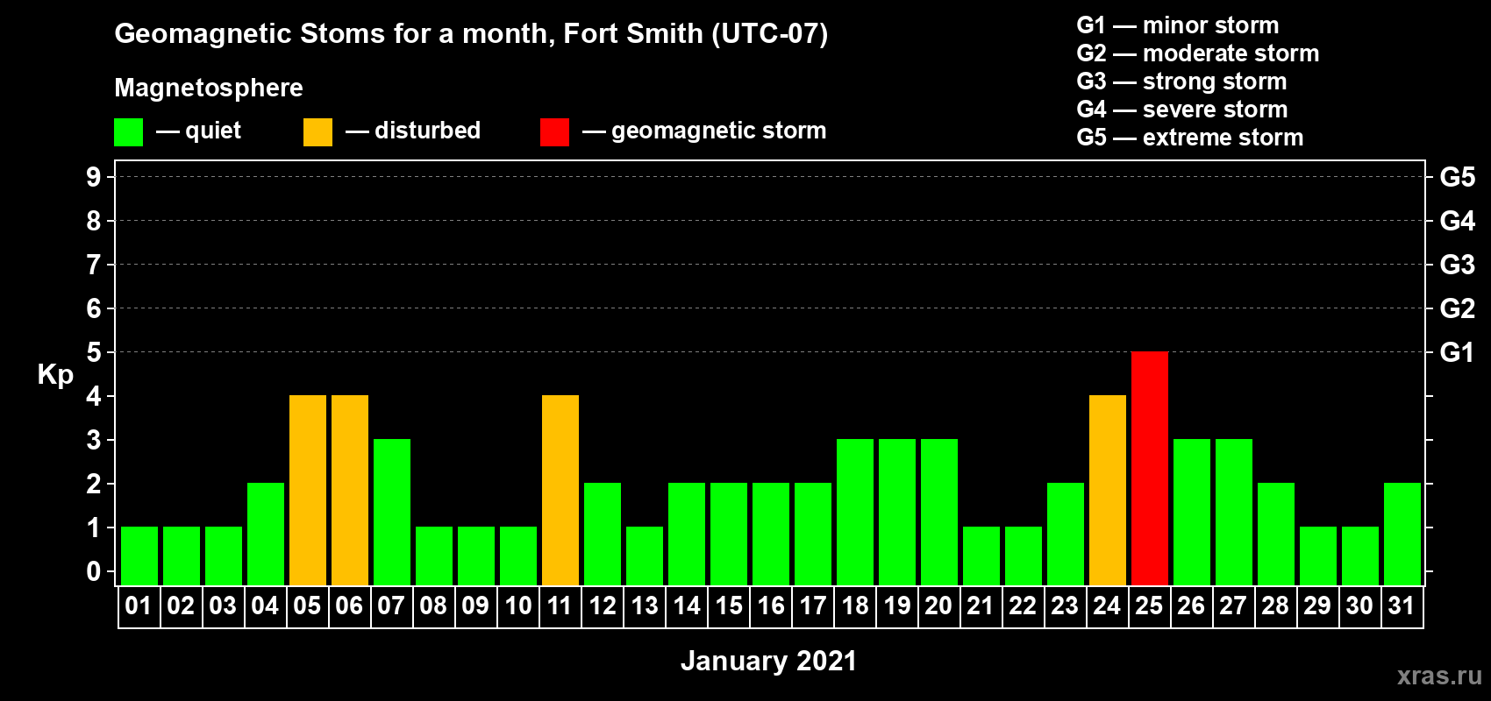Click the 'G2 — moderate storm' legend line
The width and height of the screenshot is (1491, 701).
[1198, 53]
